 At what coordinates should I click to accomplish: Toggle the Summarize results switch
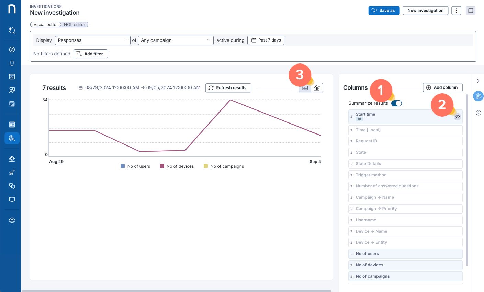click(397, 103)
